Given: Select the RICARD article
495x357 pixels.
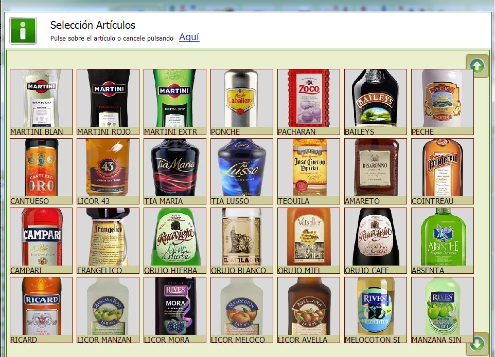Looking at the screenshot, I should (41, 310).
